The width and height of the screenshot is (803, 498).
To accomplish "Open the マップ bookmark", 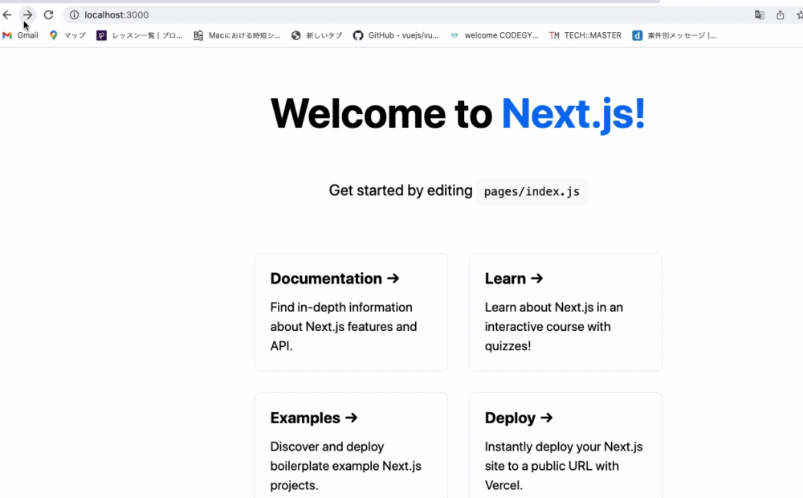I will [x=67, y=35].
